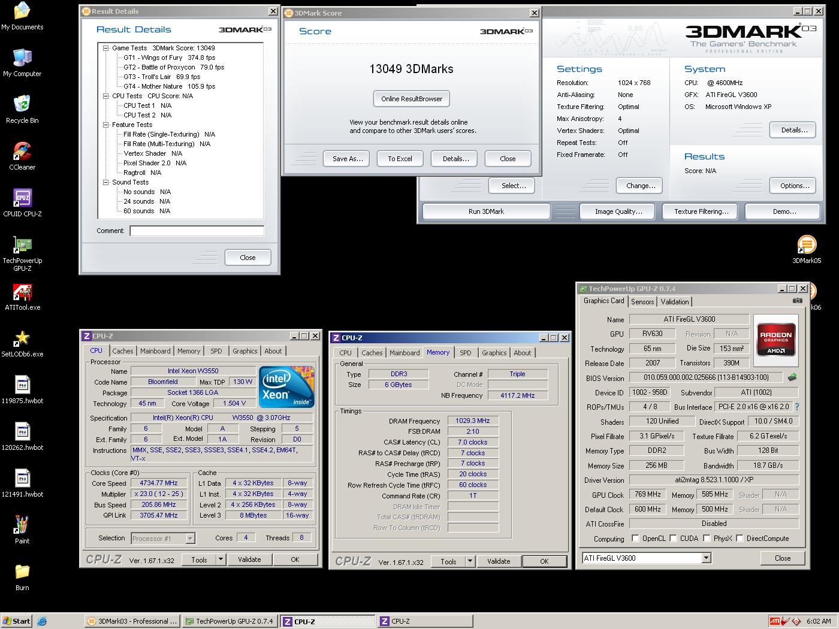Toggle CUDA checkbox in GPU-Z
The height and width of the screenshot is (629, 839).
[x=673, y=538]
